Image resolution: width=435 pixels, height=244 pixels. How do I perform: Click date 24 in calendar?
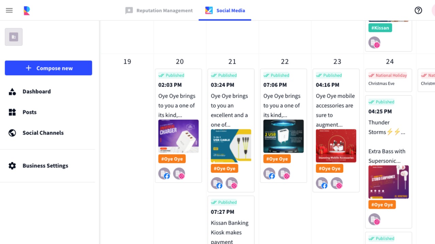point(390,62)
